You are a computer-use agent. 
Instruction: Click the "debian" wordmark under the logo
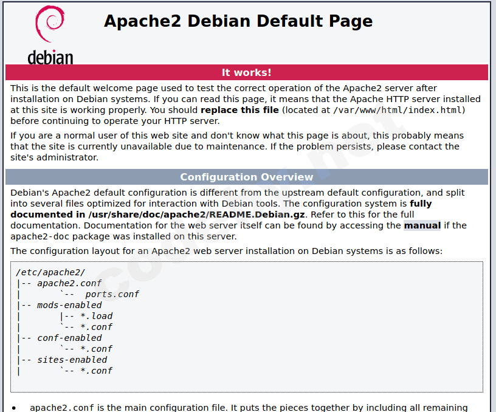tap(50, 57)
